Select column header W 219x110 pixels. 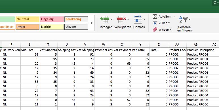[x=104, y=45]
